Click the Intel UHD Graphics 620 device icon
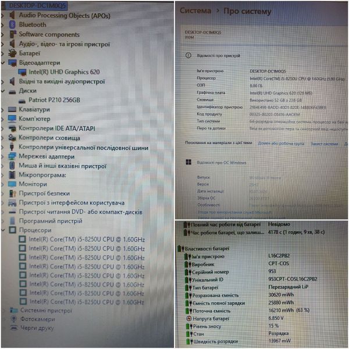Screen dimensions: 349x349 click(22, 72)
